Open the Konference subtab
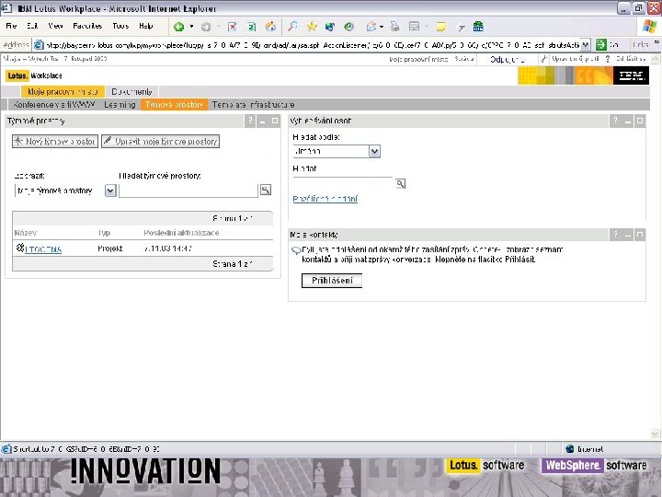 53,104
